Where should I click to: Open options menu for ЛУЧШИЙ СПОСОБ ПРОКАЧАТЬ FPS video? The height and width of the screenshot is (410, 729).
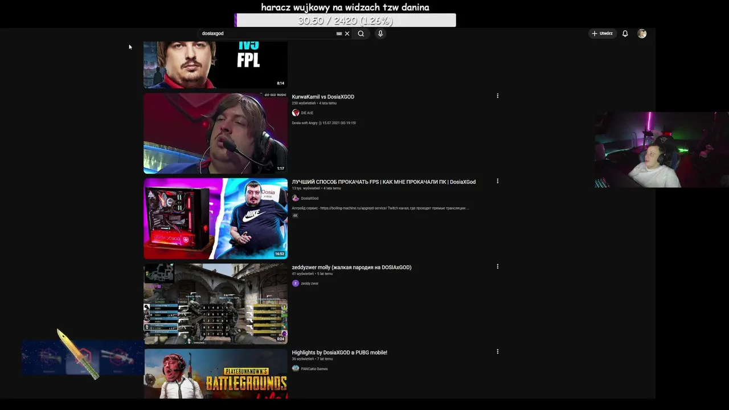click(x=497, y=181)
